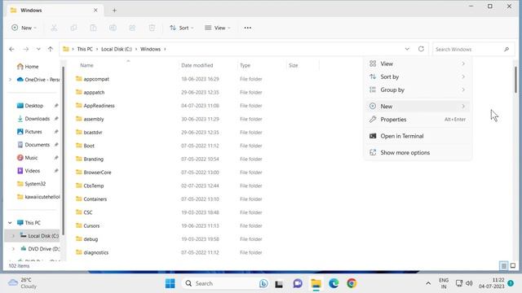522x293 pixels.
Task: Open Pictures quick access folder
Action: pyautogui.click(x=29, y=132)
